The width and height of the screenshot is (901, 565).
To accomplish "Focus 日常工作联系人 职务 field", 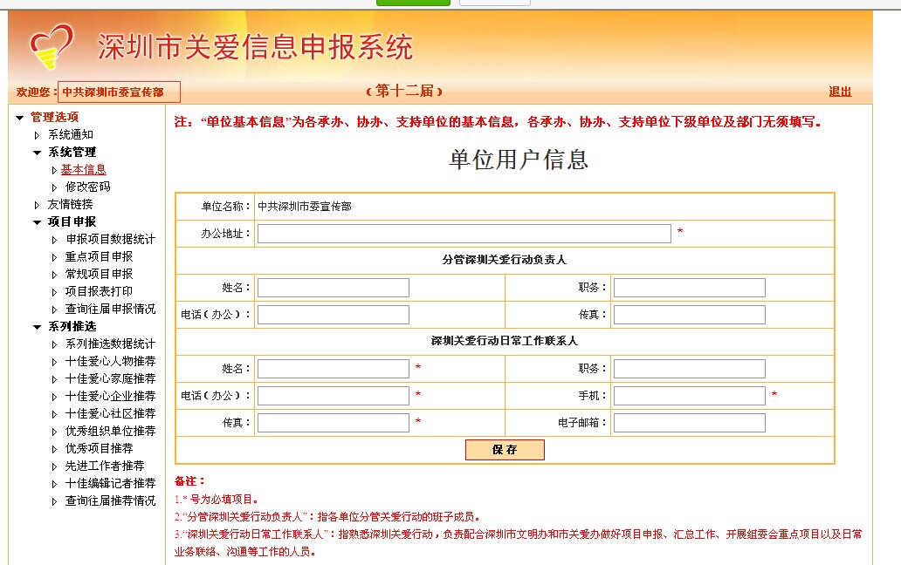I will tap(690, 368).
